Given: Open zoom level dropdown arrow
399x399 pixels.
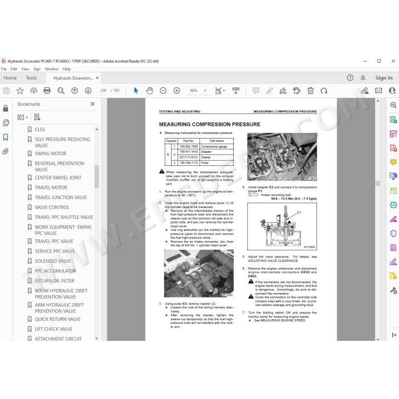Looking at the screenshot, I should (205, 91).
